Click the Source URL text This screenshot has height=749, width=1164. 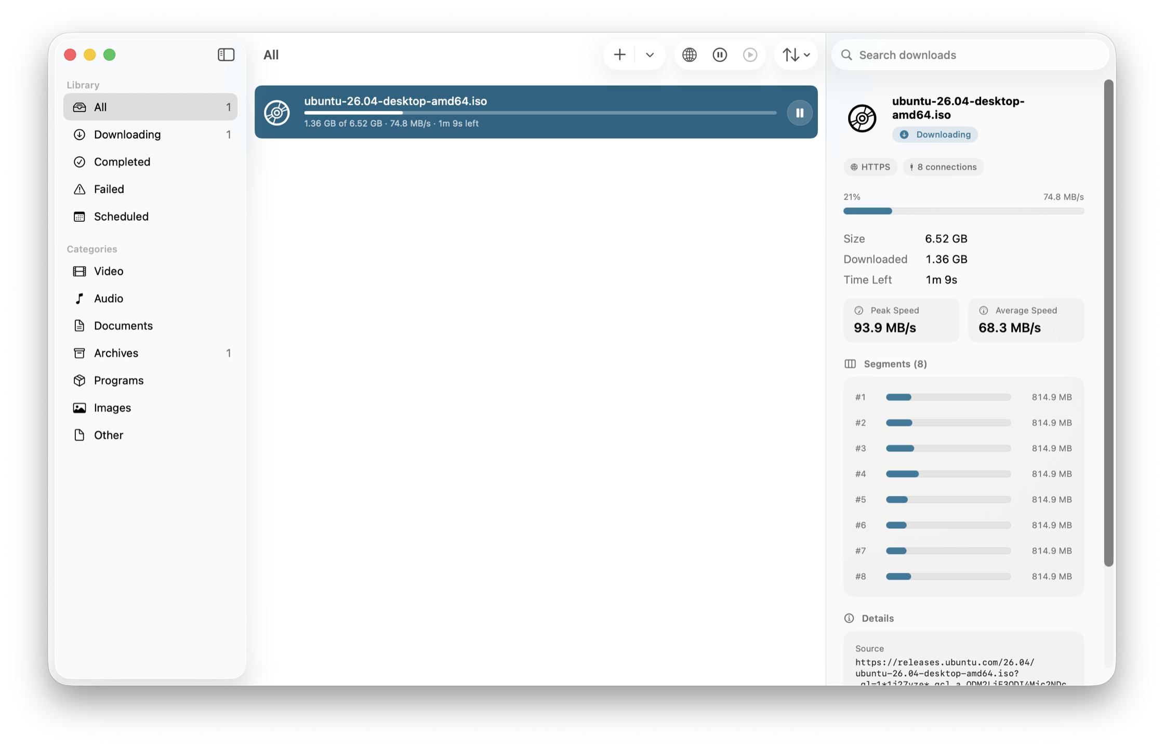point(961,673)
